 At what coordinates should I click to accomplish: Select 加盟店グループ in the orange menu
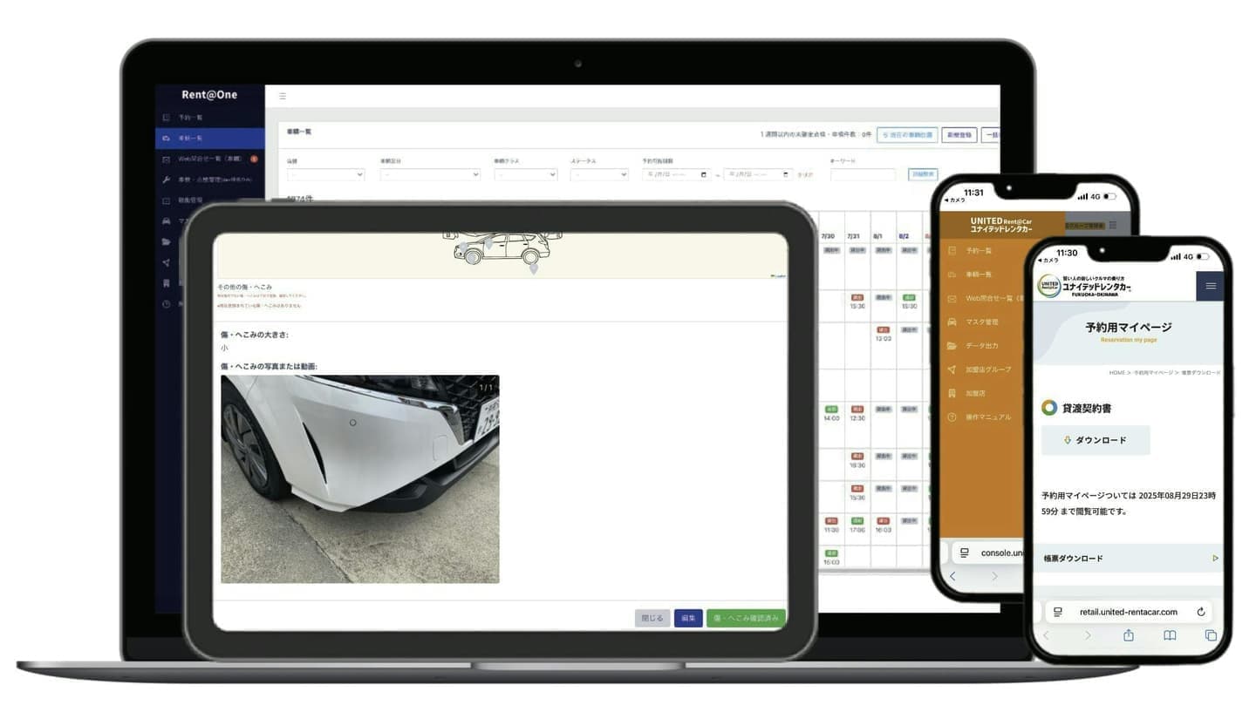[x=987, y=369]
